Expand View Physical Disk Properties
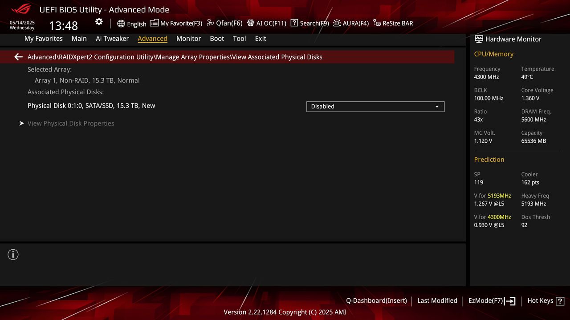Viewport: 570px width, 320px height. coord(71,124)
